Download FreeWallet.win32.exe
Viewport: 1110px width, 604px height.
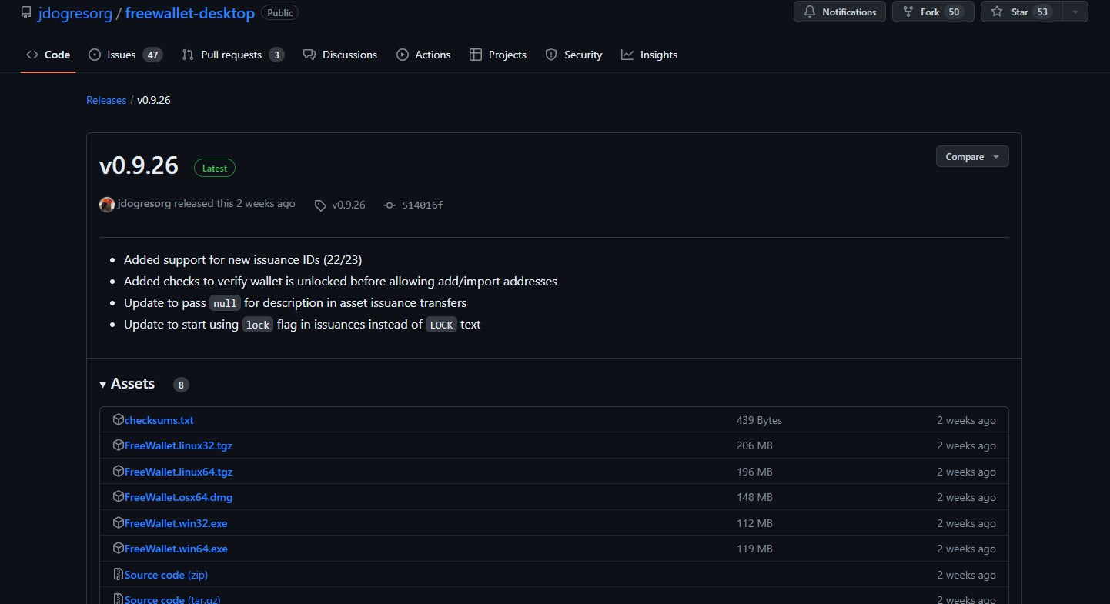coord(176,523)
